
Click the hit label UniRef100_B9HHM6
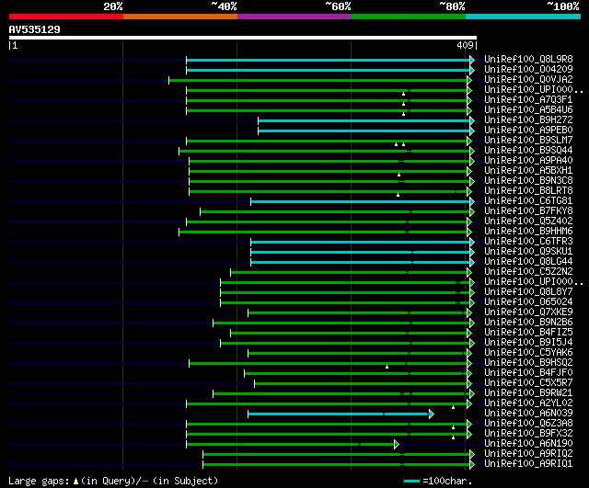[528, 232]
